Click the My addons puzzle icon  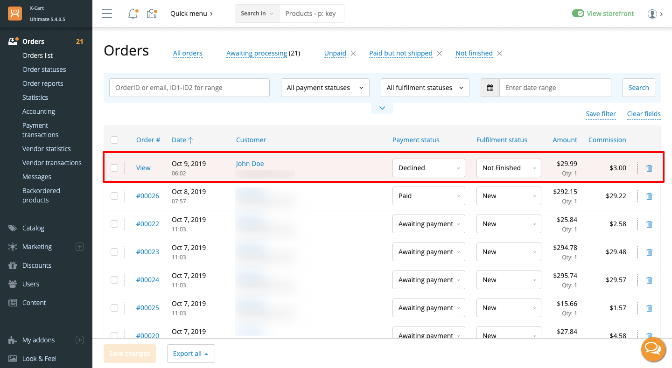(x=13, y=340)
